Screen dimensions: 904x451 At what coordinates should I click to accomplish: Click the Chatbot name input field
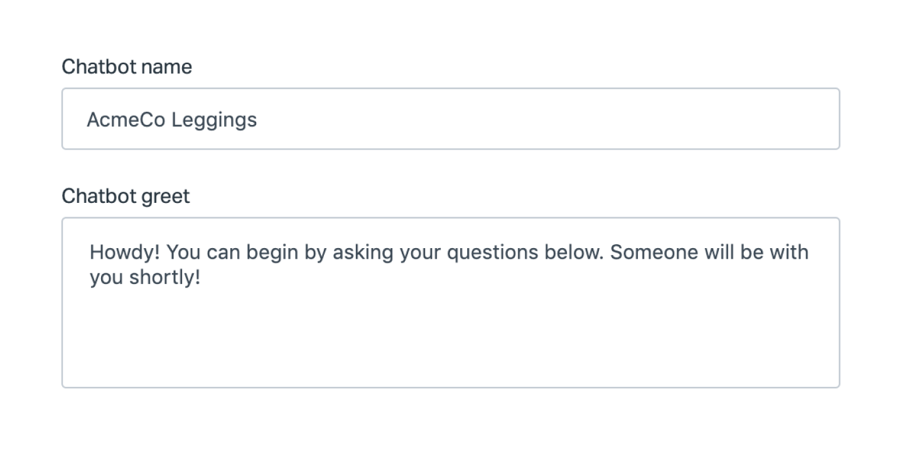pyautogui.click(x=451, y=119)
